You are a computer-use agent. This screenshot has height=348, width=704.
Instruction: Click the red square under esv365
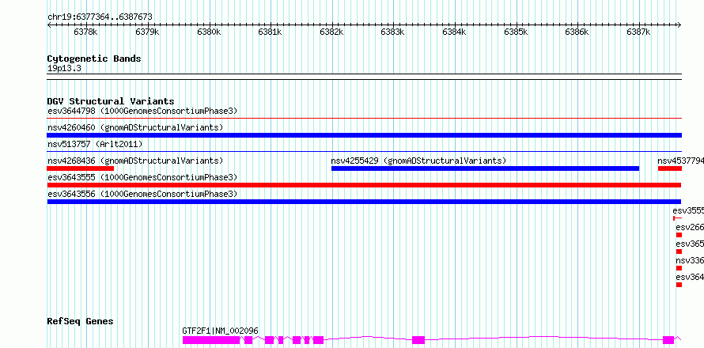679,252
